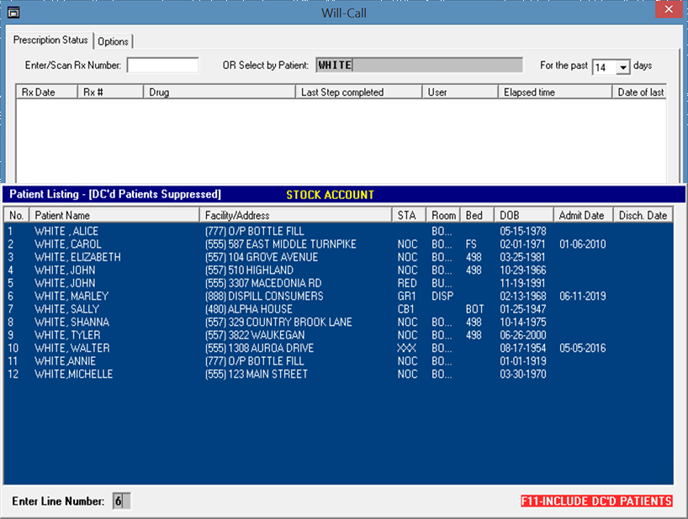Close the Will-Call window
The image size is (688, 519).
[667, 12]
